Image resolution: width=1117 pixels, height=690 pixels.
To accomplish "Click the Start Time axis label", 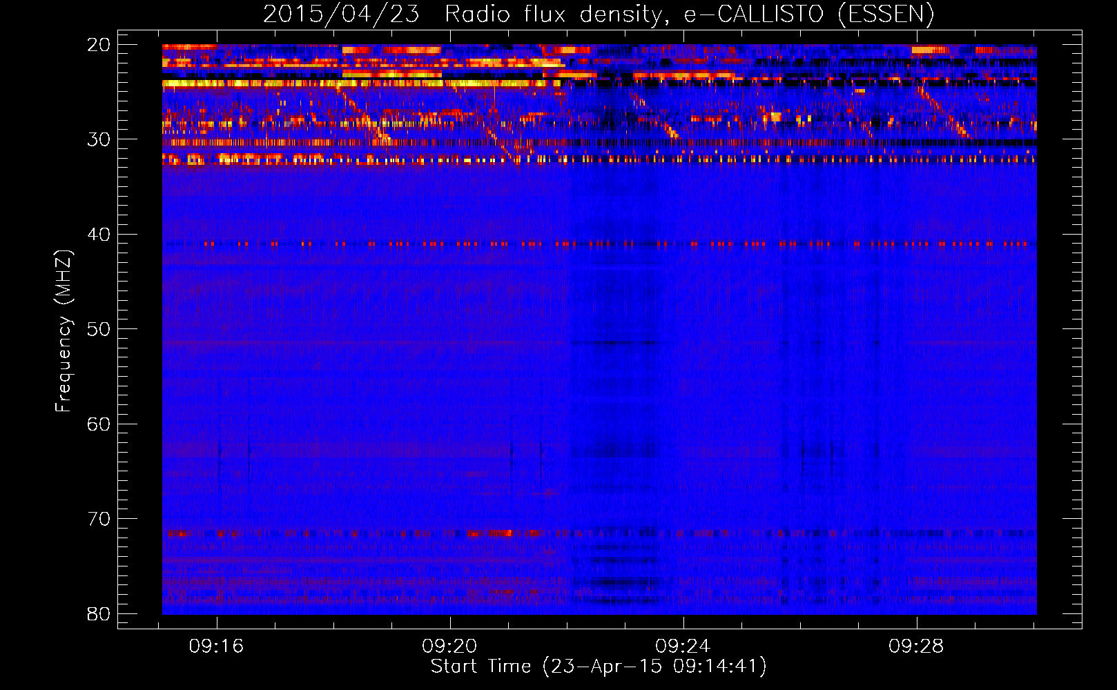I will [x=599, y=666].
